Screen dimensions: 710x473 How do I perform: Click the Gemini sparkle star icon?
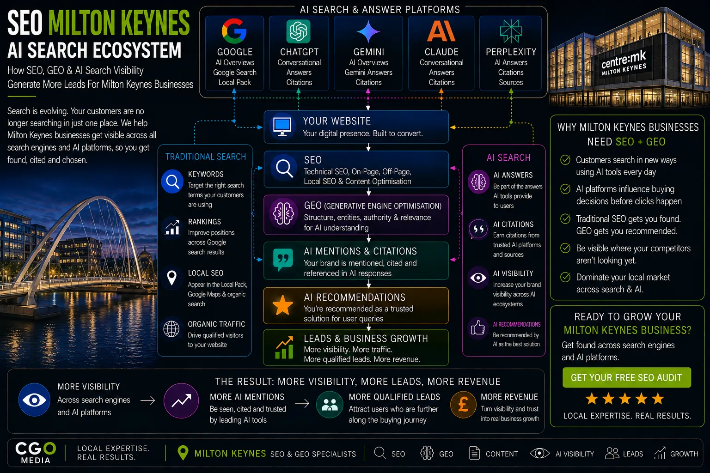pyautogui.click(x=368, y=31)
